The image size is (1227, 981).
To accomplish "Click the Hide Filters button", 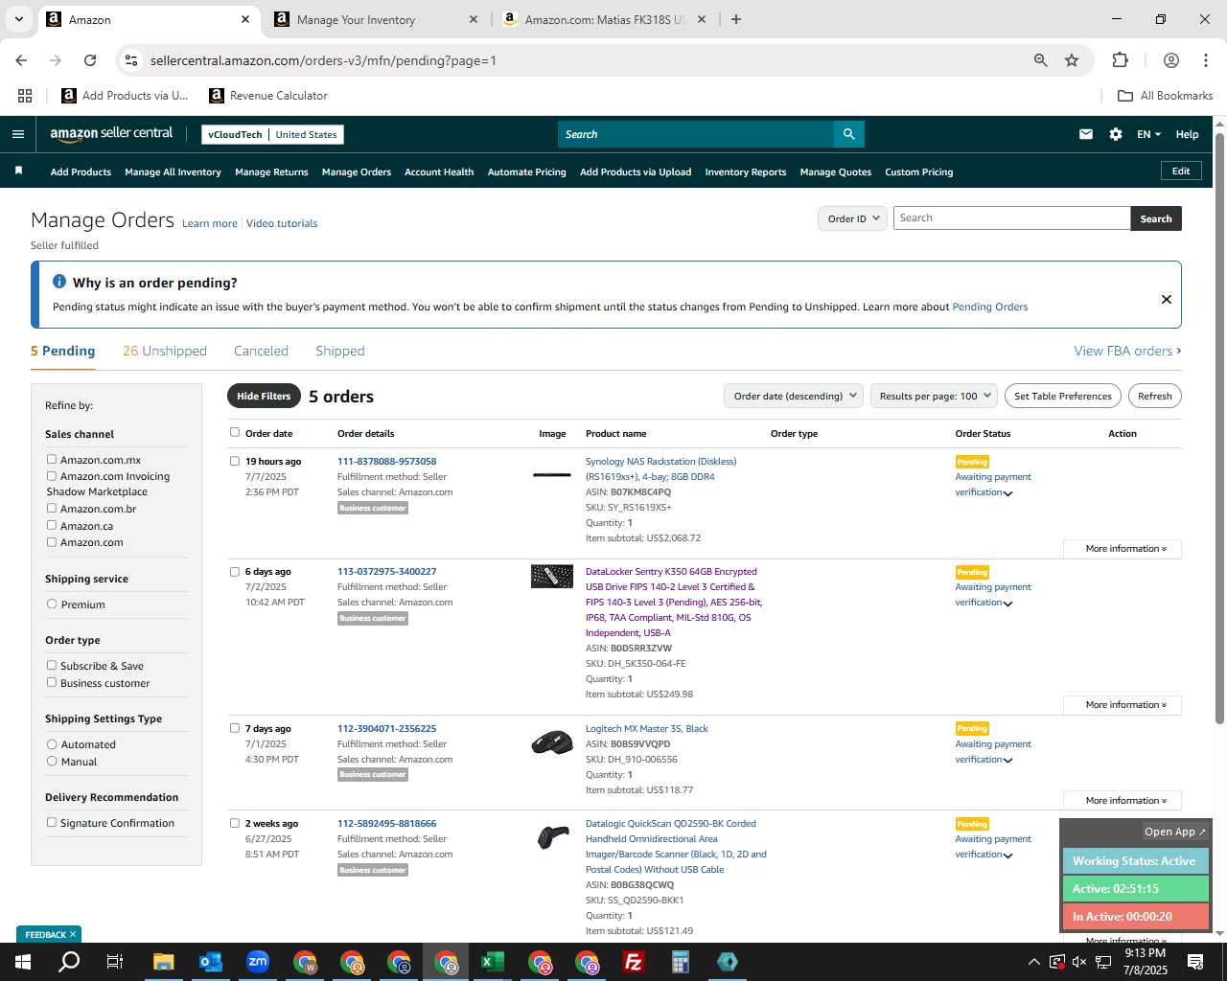I will 264,396.
